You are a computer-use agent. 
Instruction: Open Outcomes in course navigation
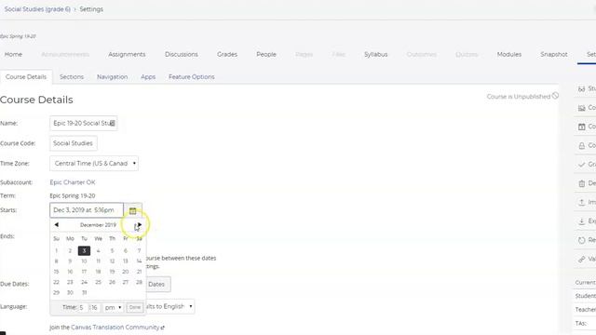pyautogui.click(x=422, y=54)
